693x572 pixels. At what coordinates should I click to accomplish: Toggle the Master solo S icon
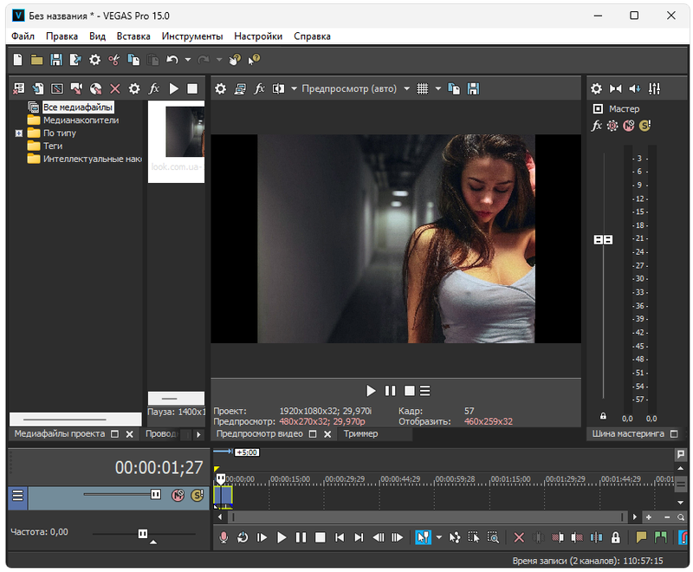[x=644, y=126]
